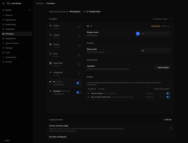The width and height of the screenshot is (188, 143).
Task: Move gpt-oss-20b model down
Action: coord(164,97)
